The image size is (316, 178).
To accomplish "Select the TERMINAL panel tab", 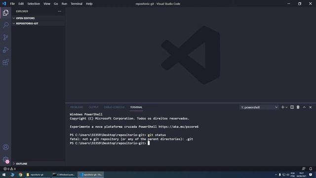I will coord(136,107).
